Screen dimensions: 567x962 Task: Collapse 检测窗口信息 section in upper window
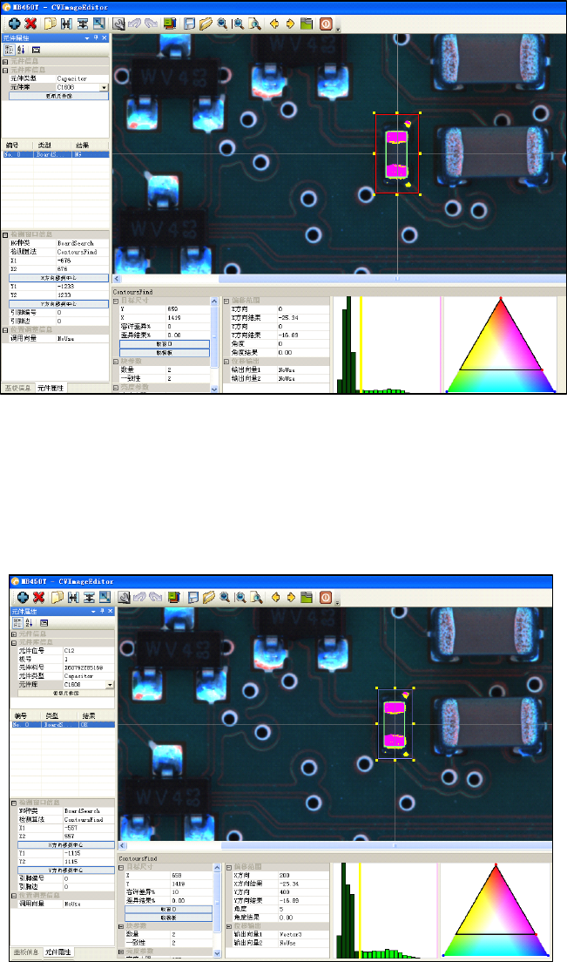(5, 234)
